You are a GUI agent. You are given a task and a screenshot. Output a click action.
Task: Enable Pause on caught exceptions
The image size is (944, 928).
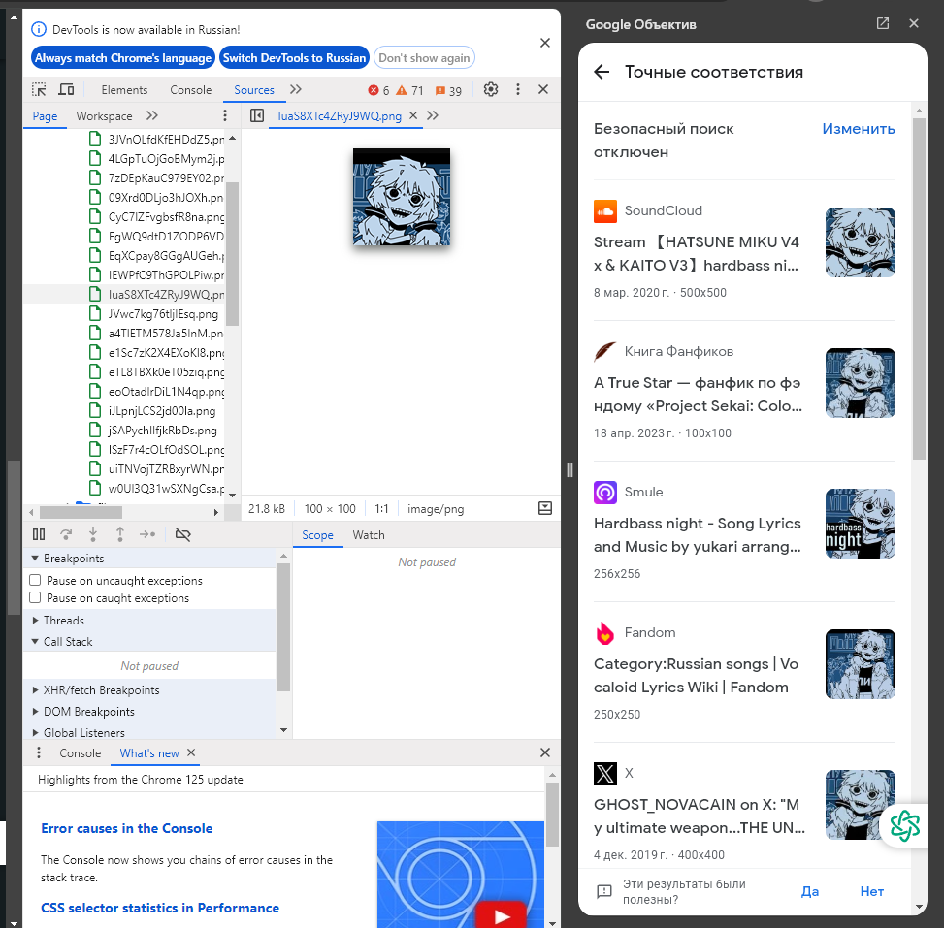click(35, 597)
